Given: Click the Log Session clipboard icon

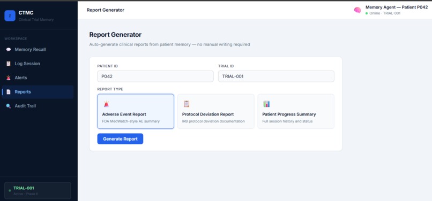Looking at the screenshot, I should pyautogui.click(x=9, y=64).
